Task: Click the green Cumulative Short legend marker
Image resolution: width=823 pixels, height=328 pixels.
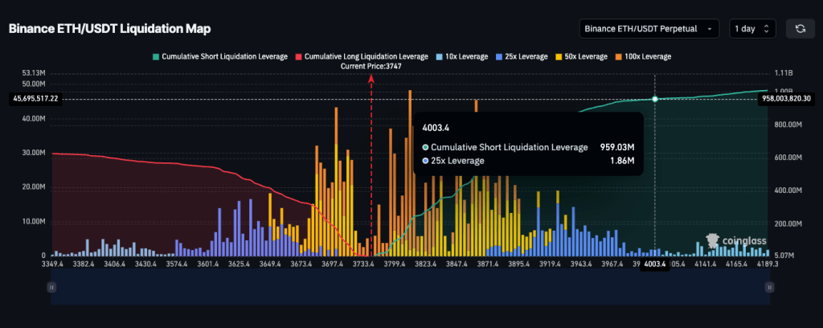Action: 156,57
